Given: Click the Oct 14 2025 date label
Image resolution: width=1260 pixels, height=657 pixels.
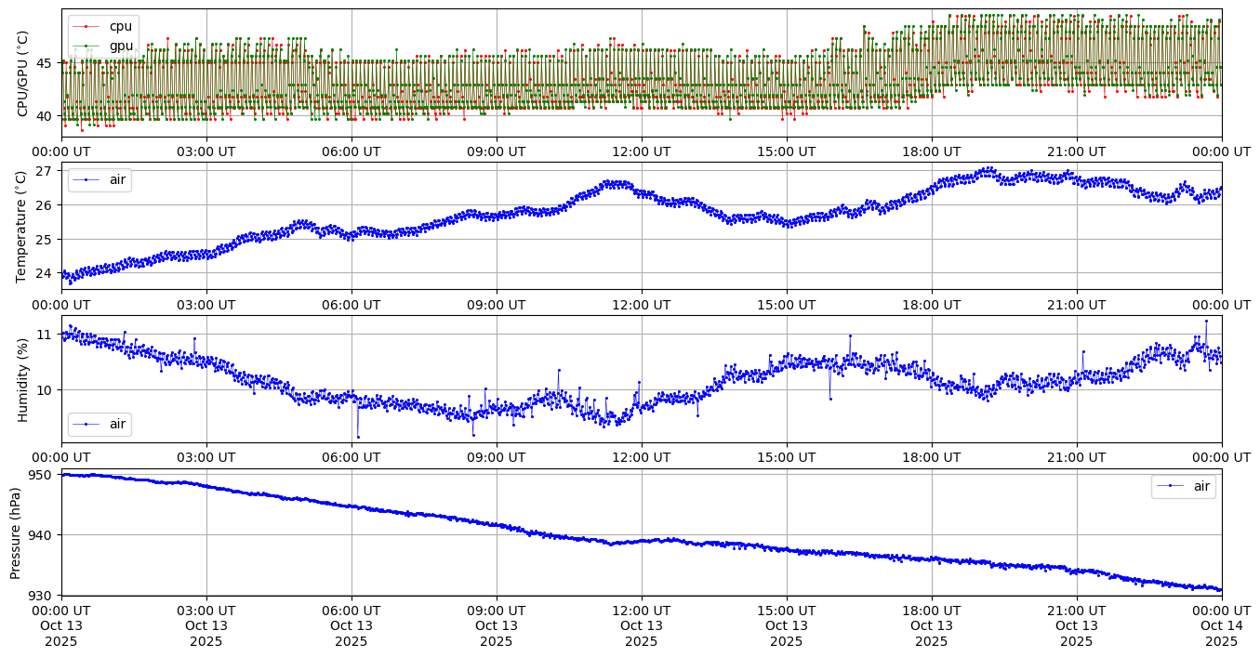Looking at the screenshot, I should point(1221,634).
